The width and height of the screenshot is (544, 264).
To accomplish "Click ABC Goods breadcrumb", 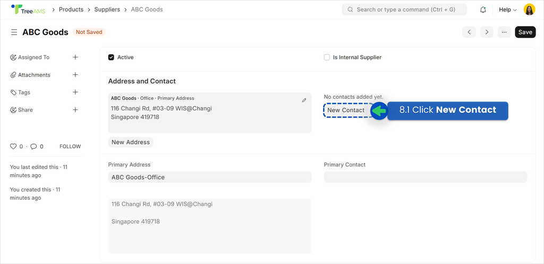I will 147,10.
